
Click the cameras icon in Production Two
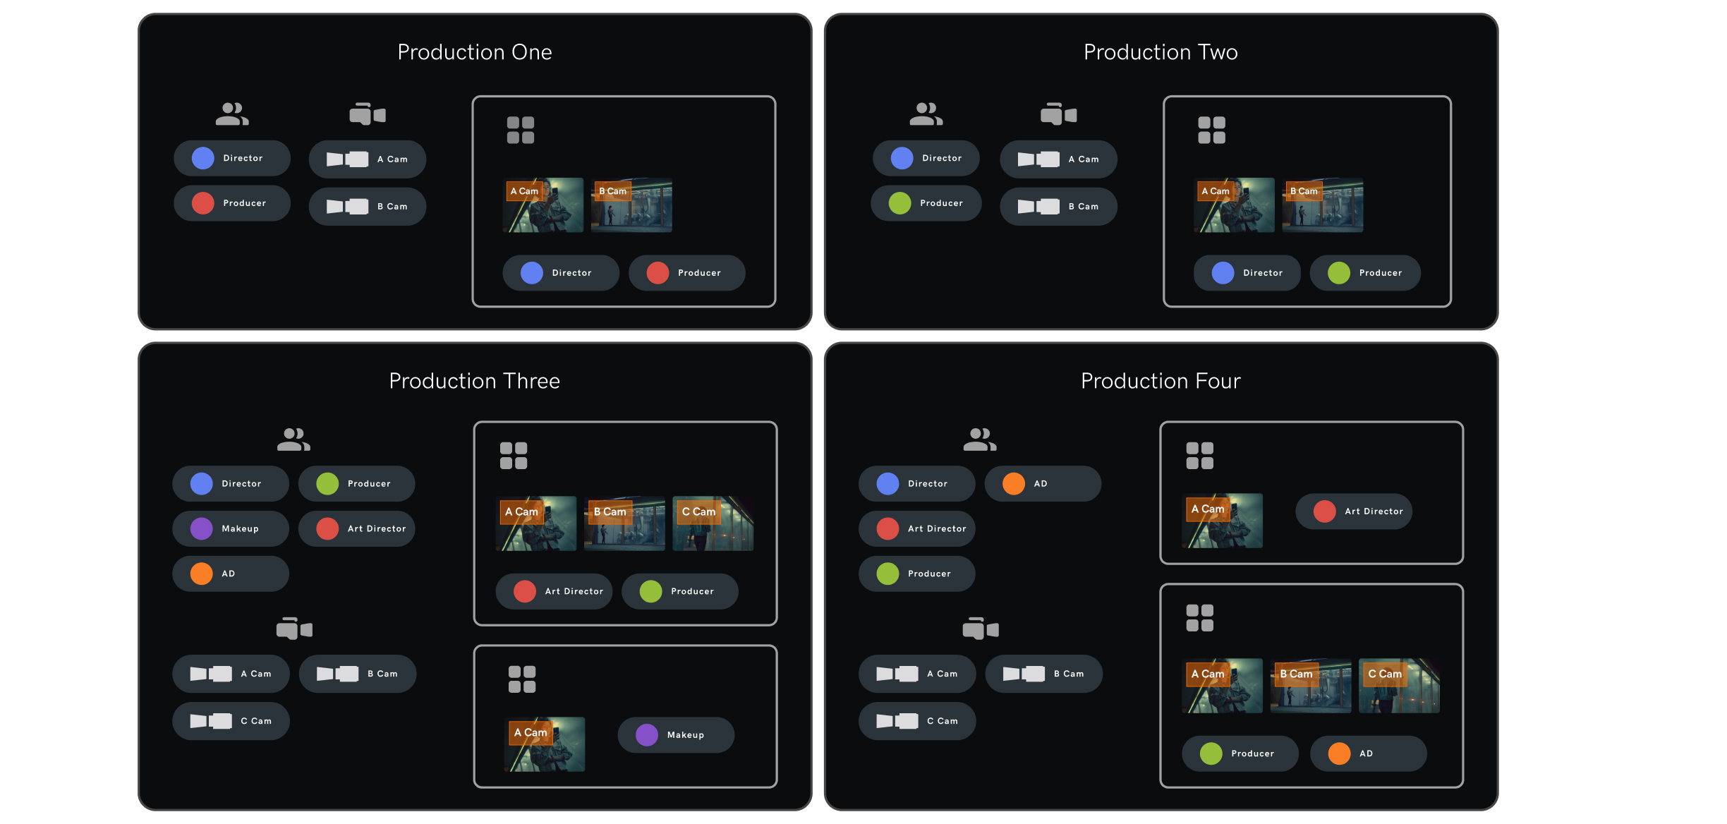pyautogui.click(x=1058, y=114)
